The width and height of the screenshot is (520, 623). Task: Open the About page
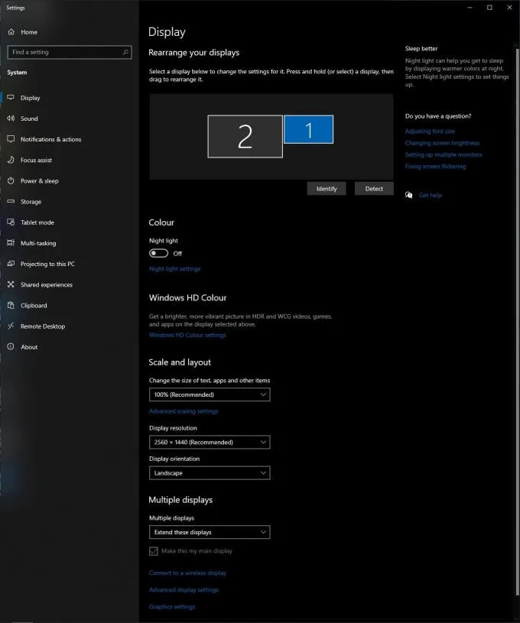pyautogui.click(x=29, y=347)
